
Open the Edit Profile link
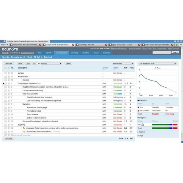(147, 48)
